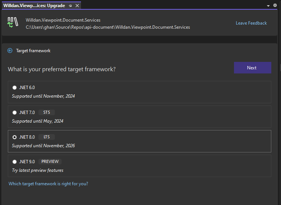
Task: Click the Next button
Action: coord(252,68)
